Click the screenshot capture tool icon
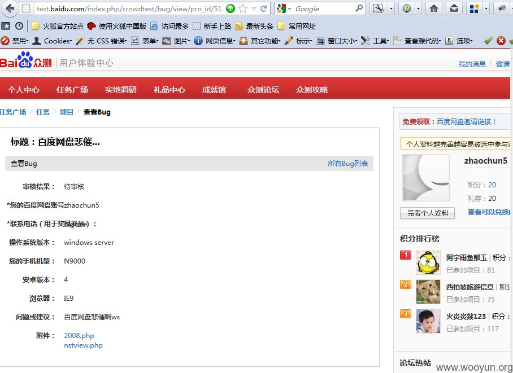This screenshot has width=513, height=373. click(x=378, y=8)
